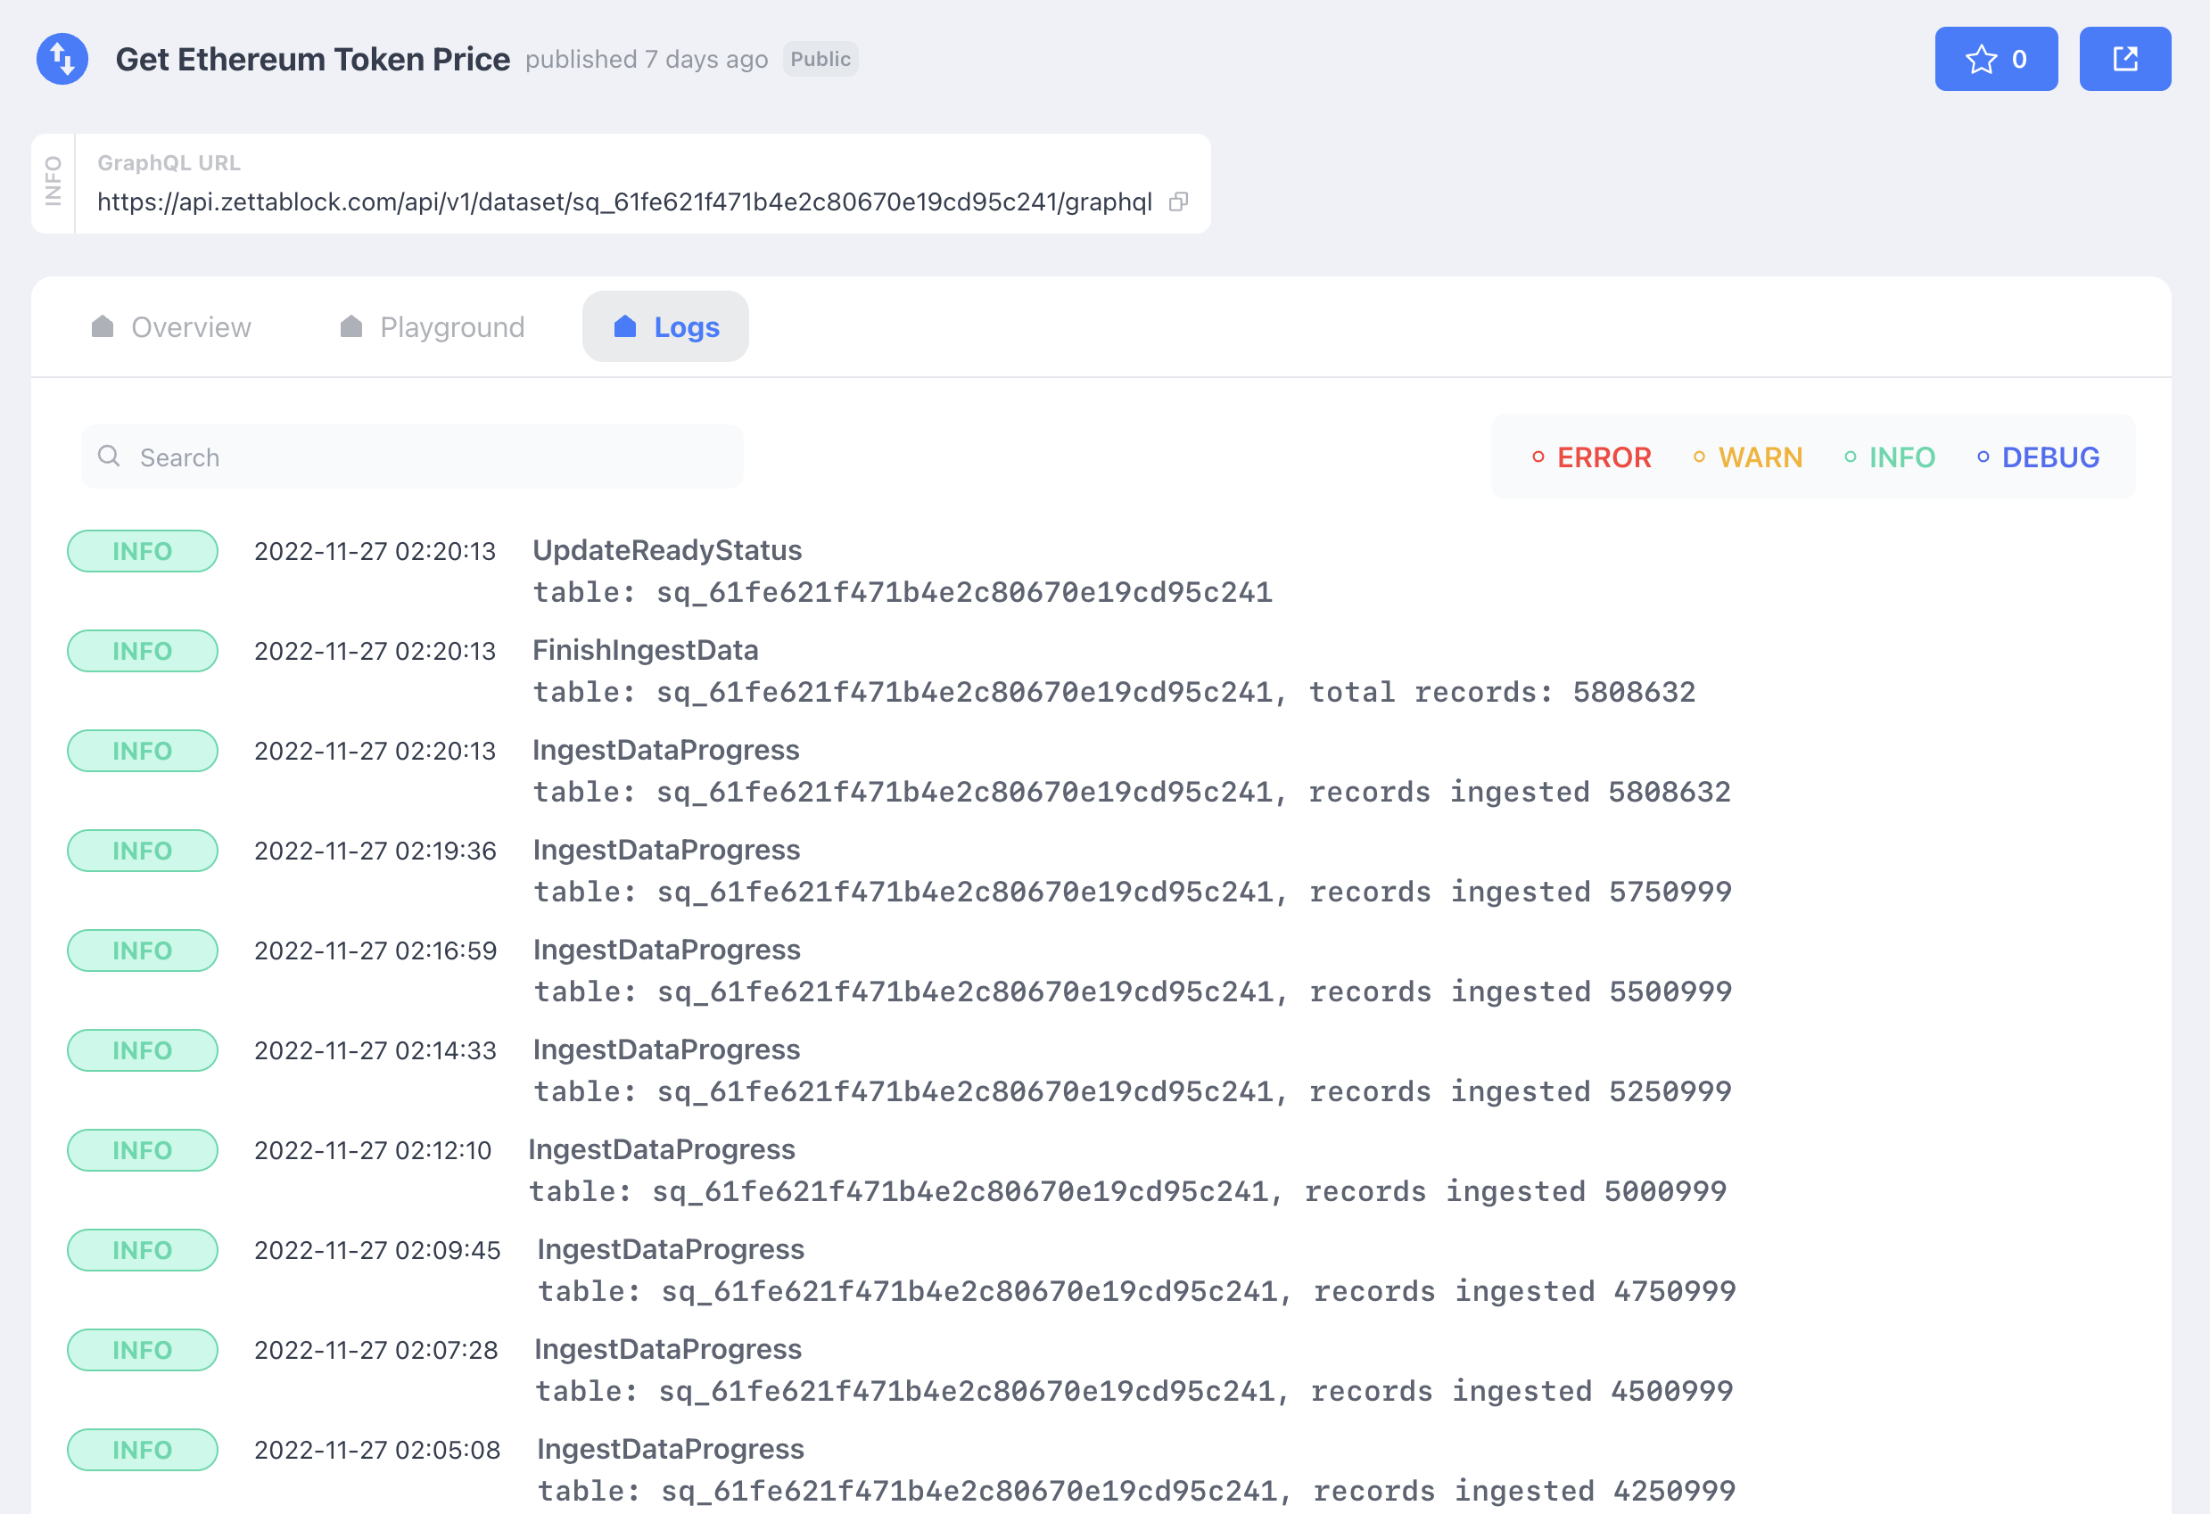Image resolution: width=2210 pixels, height=1514 pixels.
Task: Toggle the ERROR log level filter
Action: click(1592, 457)
